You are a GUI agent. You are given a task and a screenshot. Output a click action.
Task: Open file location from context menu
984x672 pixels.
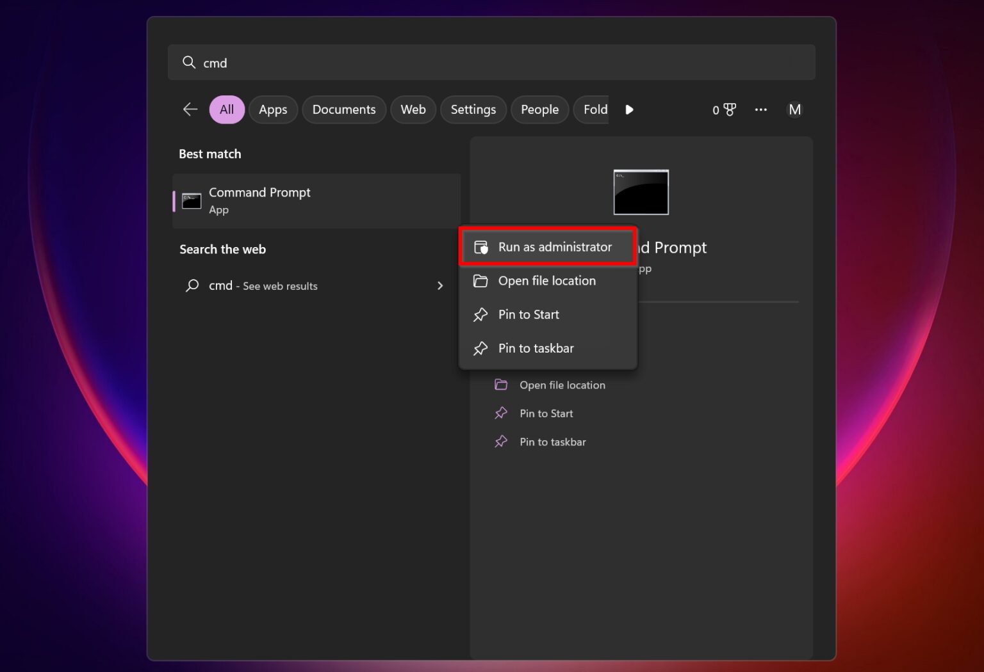547,281
